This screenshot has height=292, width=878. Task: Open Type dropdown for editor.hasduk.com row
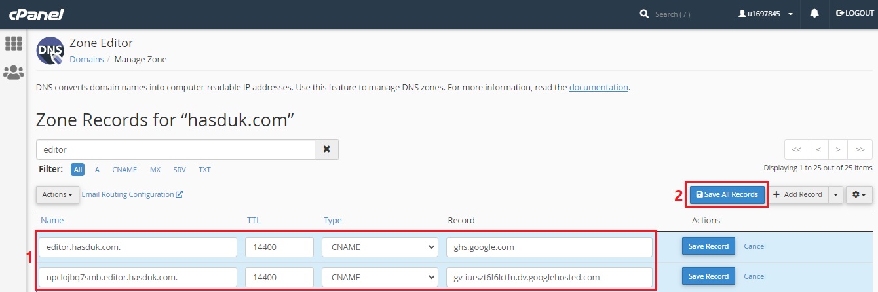point(380,247)
